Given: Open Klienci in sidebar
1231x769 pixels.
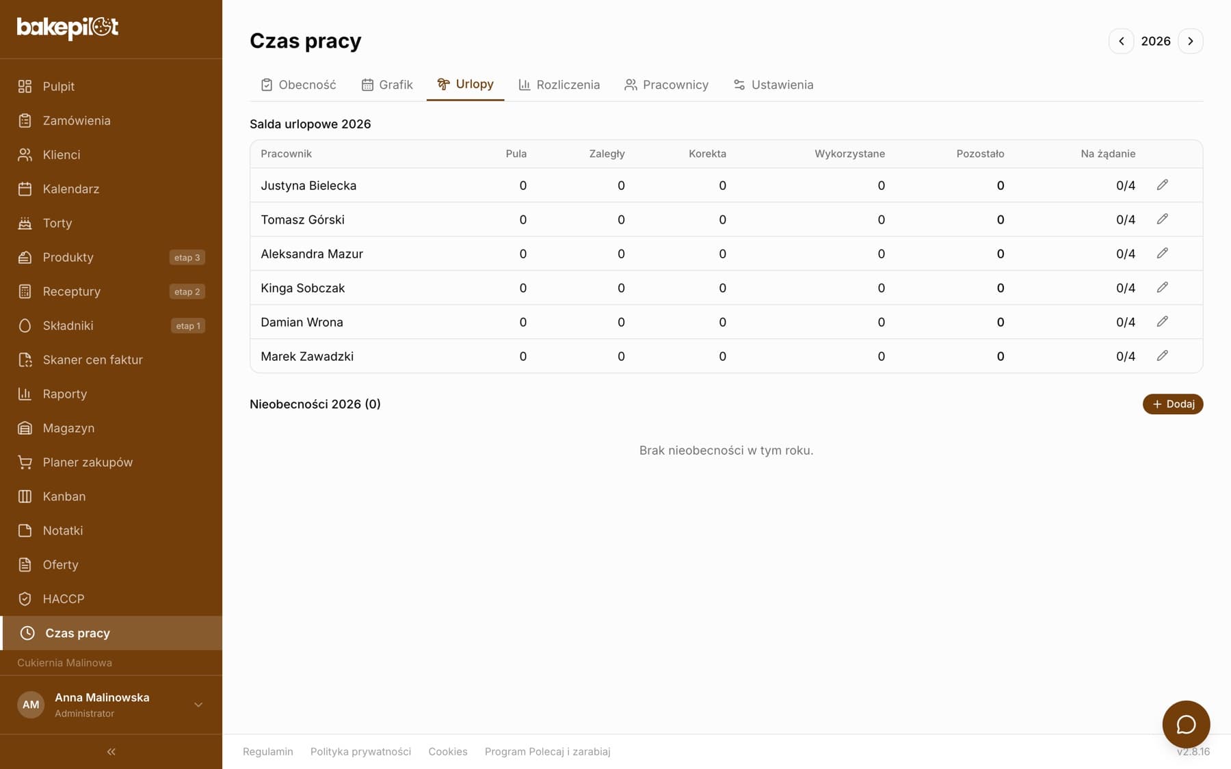Looking at the screenshot, I should tap(111, 154).
